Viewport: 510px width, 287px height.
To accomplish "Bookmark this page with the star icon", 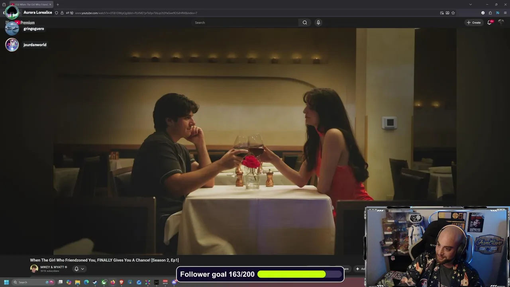I will click(x=453, y=13).
